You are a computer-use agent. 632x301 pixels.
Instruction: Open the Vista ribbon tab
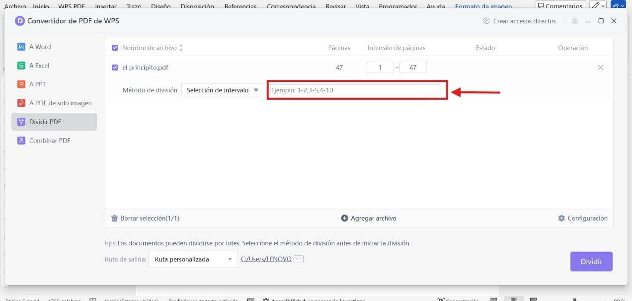[x=362, y=6]
